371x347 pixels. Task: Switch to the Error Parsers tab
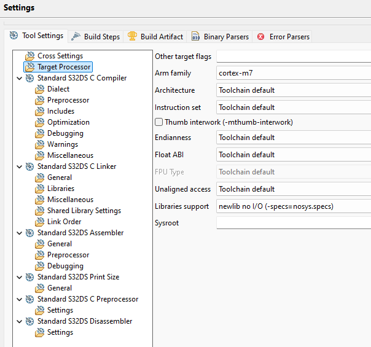coord(283,37)
